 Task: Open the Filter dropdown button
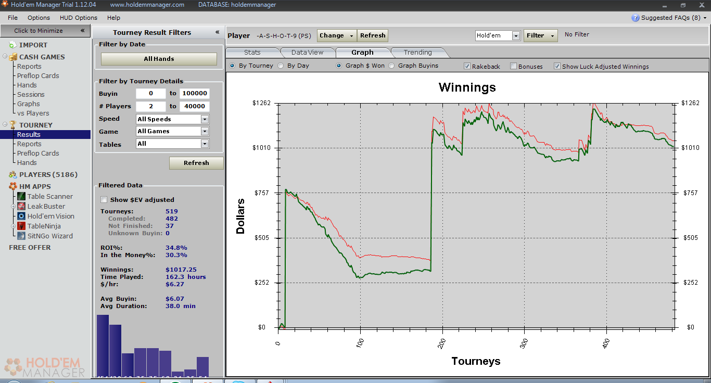click(540, 35)
